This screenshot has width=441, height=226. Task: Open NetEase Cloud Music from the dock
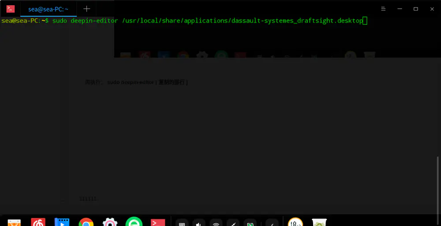click(38, 222)
